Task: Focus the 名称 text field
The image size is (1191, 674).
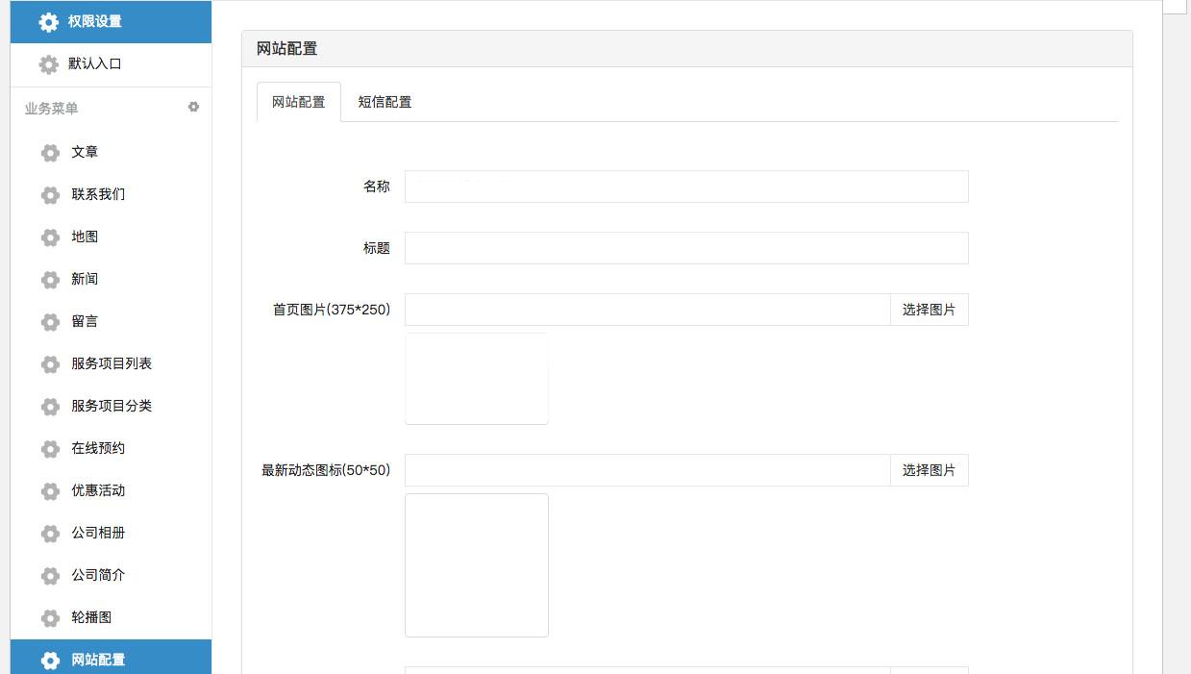Action: coord(685,187)
